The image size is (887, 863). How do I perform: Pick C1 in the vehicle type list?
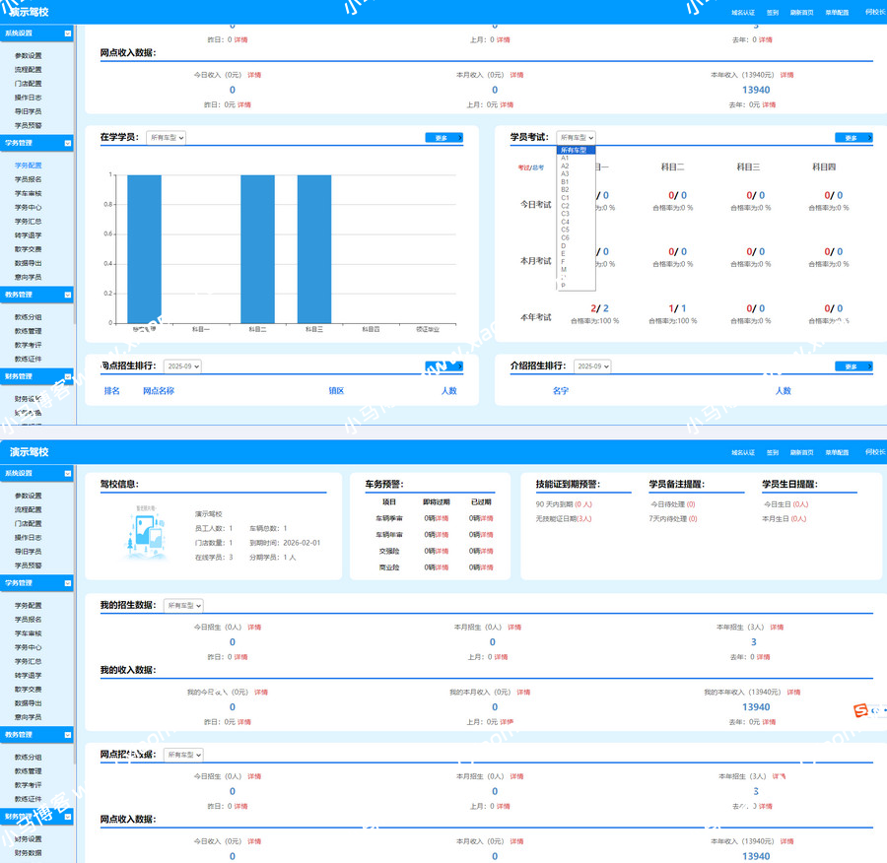tap(565, 198)
